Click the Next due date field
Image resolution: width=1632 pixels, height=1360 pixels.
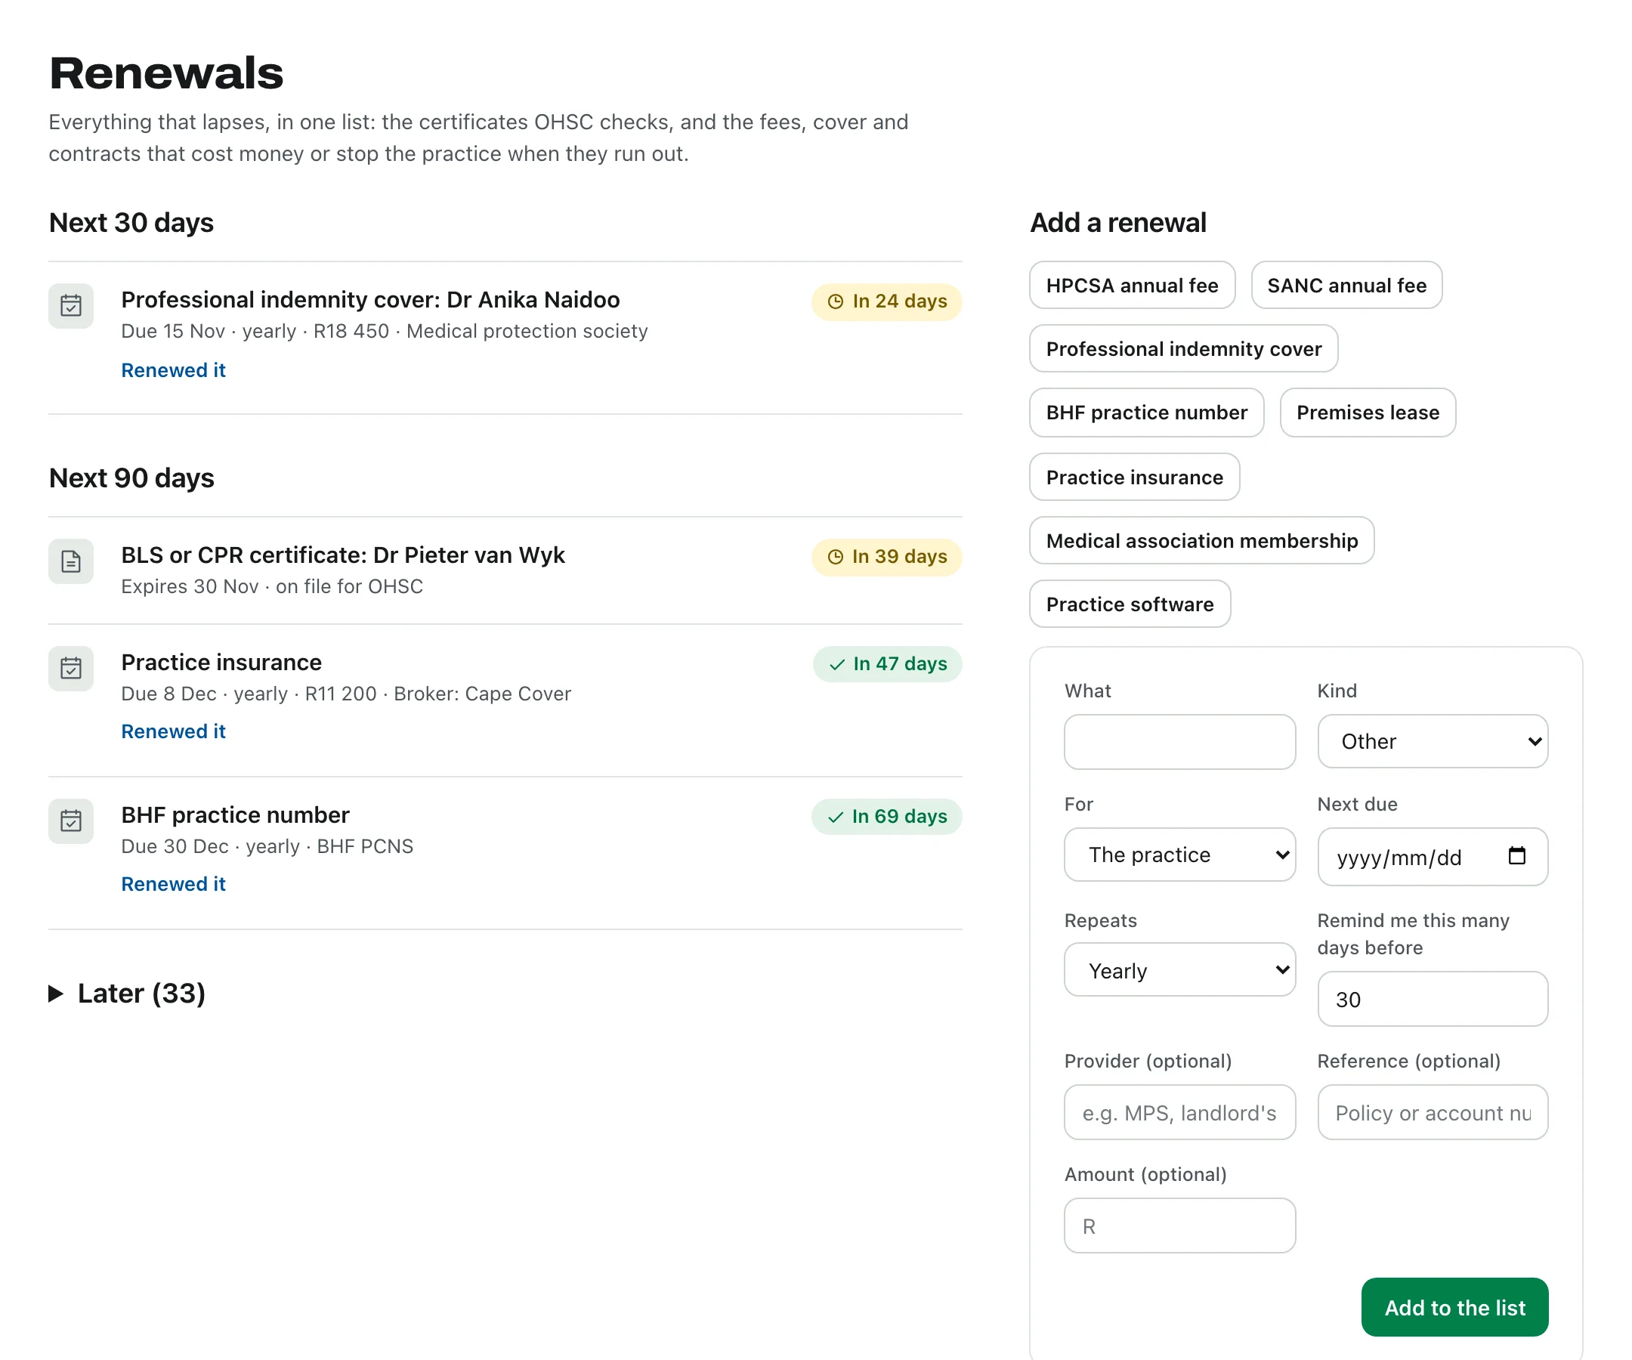coord(1433,856)
